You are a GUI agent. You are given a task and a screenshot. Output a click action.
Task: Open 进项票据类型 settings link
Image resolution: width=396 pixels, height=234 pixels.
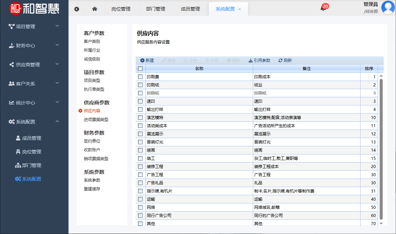tap(96, 119)
